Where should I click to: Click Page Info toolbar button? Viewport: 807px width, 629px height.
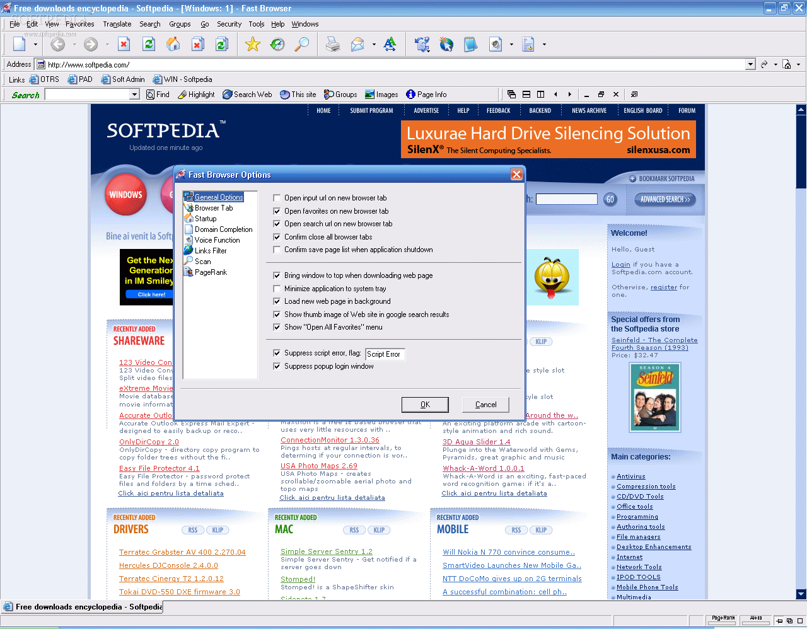pos(426,95)
